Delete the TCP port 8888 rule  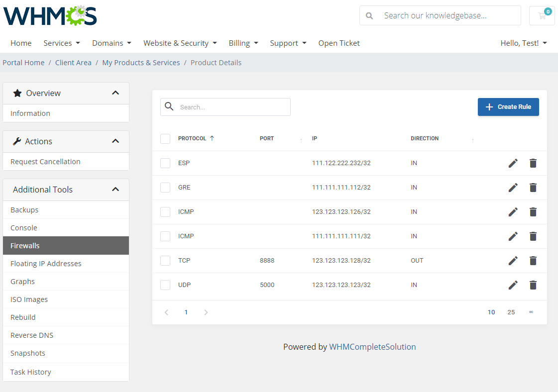coord(533,261)
